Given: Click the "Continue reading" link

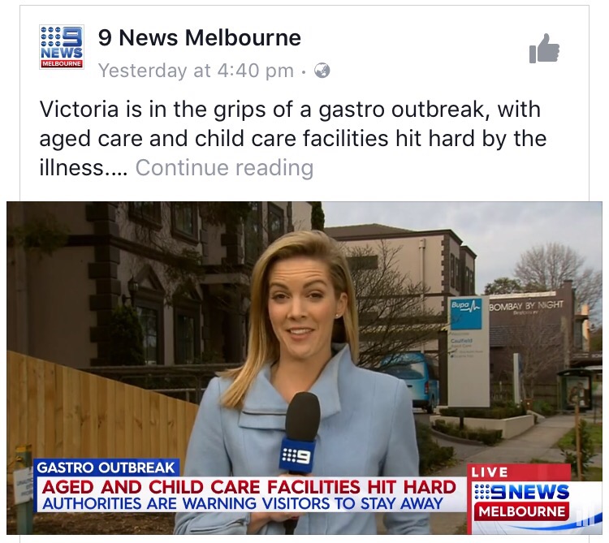Looking at the screenshot, I should pos(224,168).
